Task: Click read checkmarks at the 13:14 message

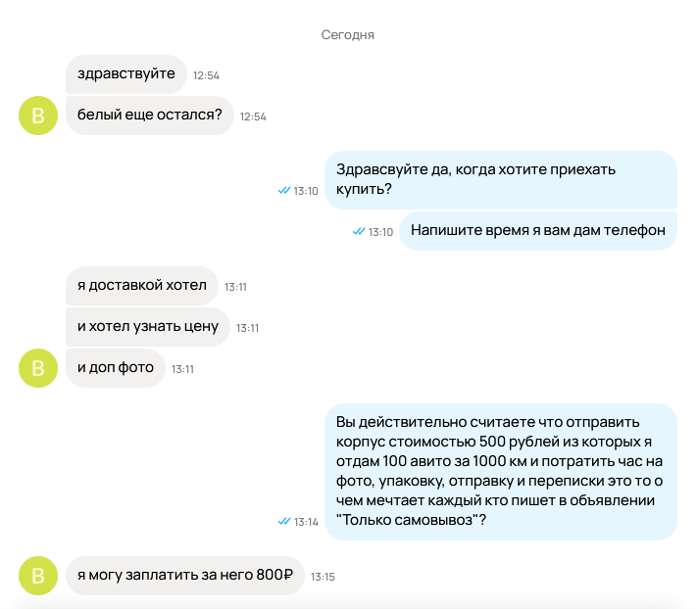Action: (x=284, y=521)
